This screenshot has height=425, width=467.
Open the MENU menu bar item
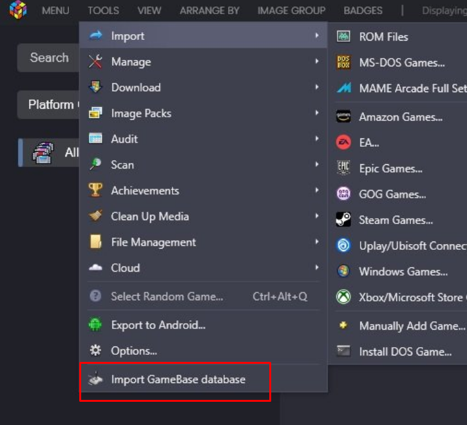click(x=55, y=11)
